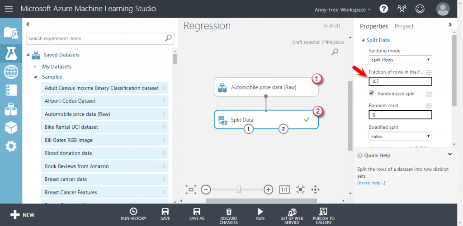Click the Fraction of rows input field
463x226 pixels.
tap(400, 81)
